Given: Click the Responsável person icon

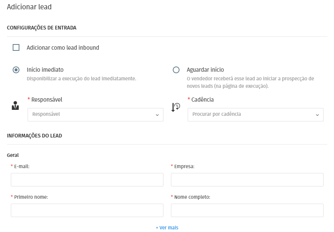Looking at the screenshot, I should pyautogui.click(x=15, y=106).
